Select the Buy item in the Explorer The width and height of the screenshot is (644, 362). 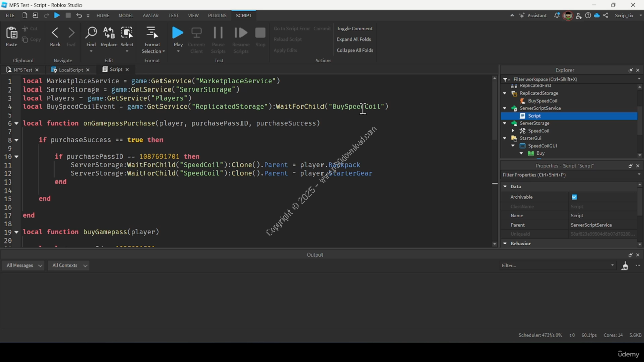(540, 153)
